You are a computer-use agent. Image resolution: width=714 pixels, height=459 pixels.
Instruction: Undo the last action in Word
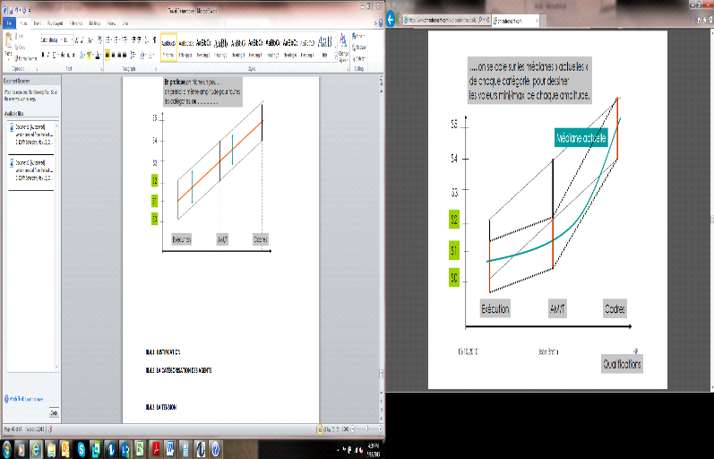17,11
